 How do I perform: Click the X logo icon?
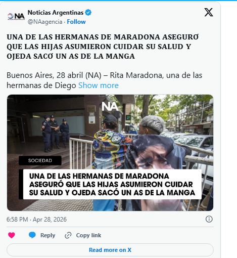coord(209,12)
